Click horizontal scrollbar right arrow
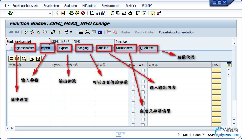This screenshot has height=139, width=242. click(x=12, y=128)
